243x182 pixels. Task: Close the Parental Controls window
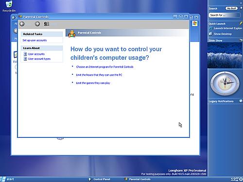coord(186,17)
